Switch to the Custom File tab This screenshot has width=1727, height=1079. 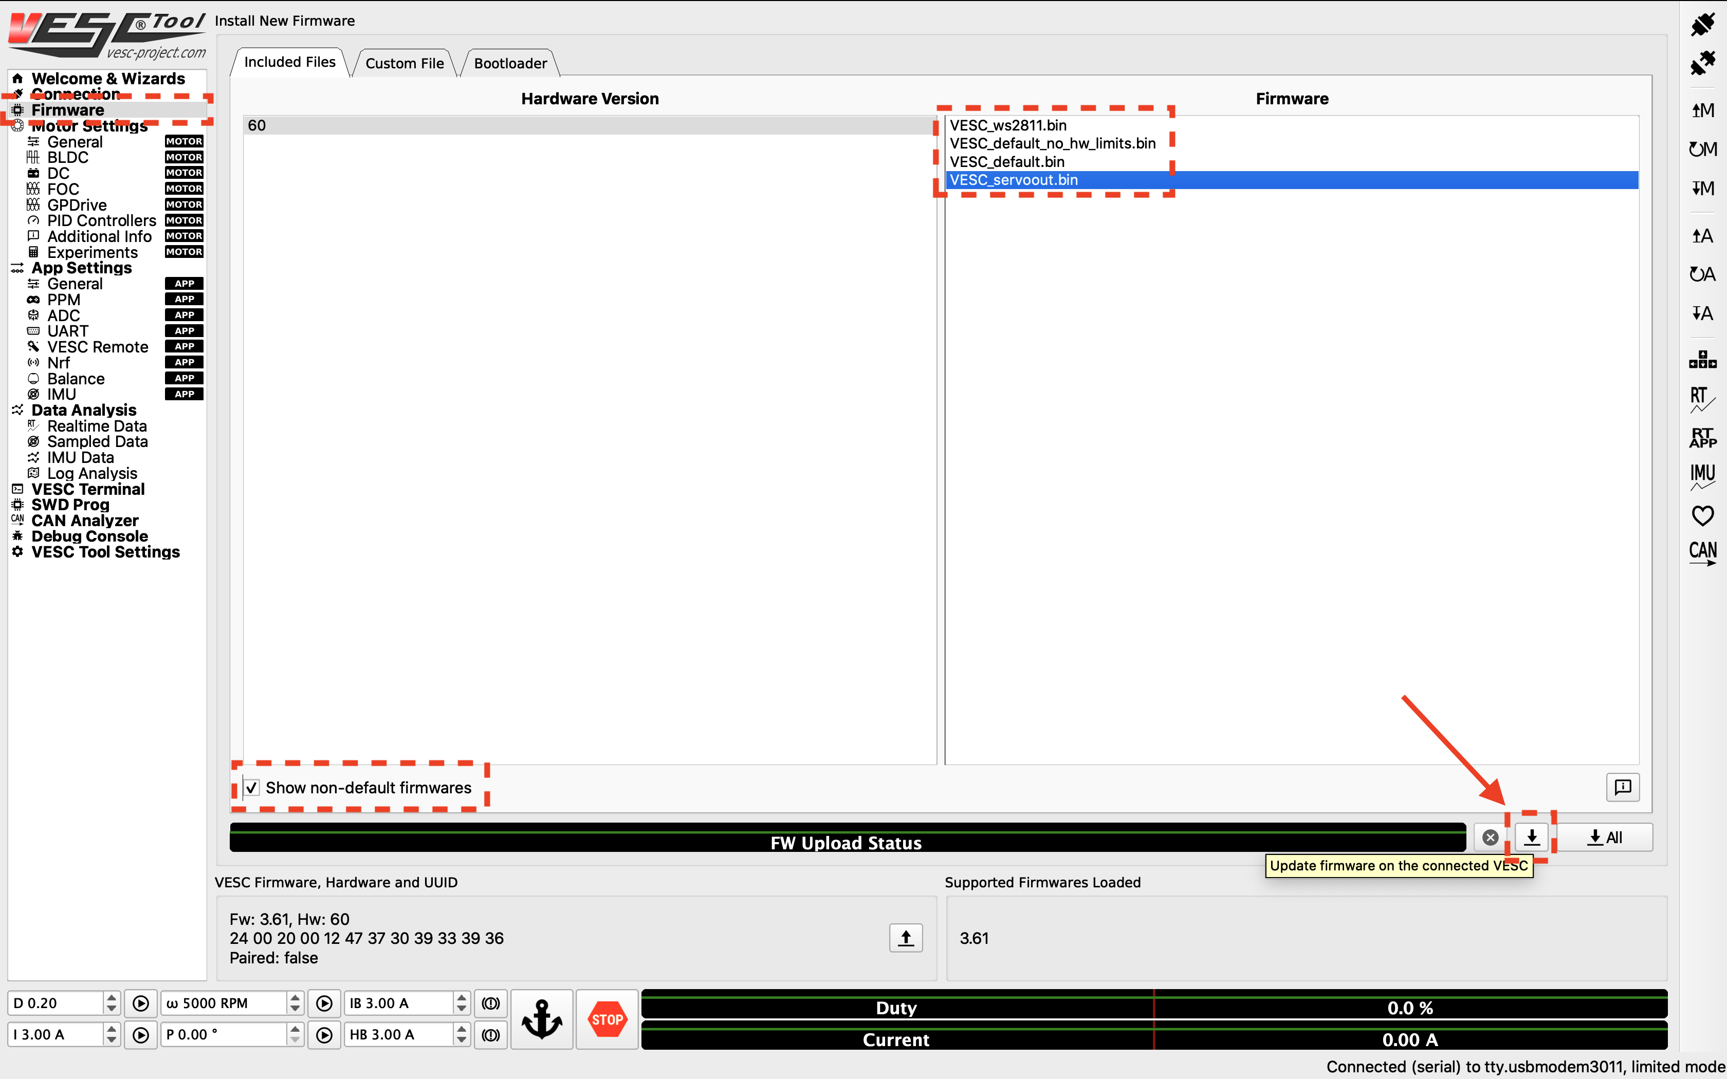405,63
